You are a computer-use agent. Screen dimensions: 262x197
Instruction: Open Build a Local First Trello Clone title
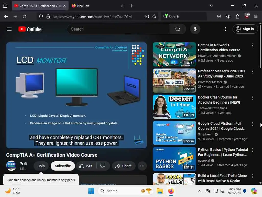222,178
